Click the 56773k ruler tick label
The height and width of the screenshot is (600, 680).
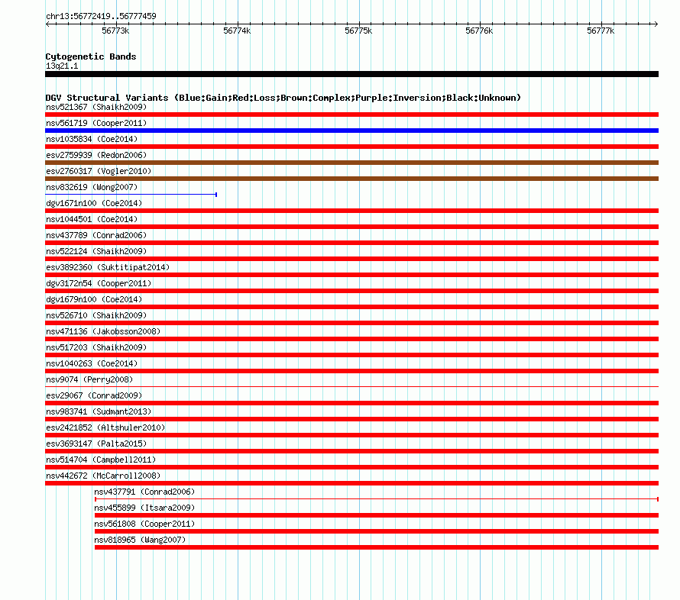tap(115, 31)
